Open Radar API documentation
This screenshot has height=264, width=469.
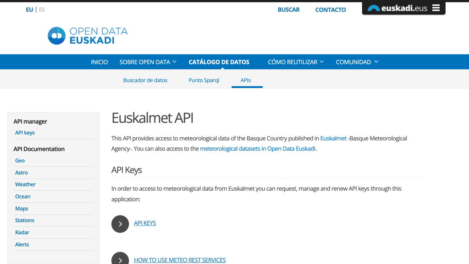[22, 232]
